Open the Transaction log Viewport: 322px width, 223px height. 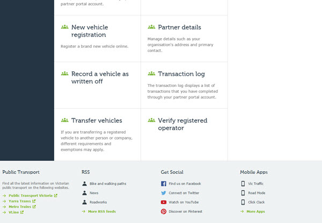click(x=181, y=74)
